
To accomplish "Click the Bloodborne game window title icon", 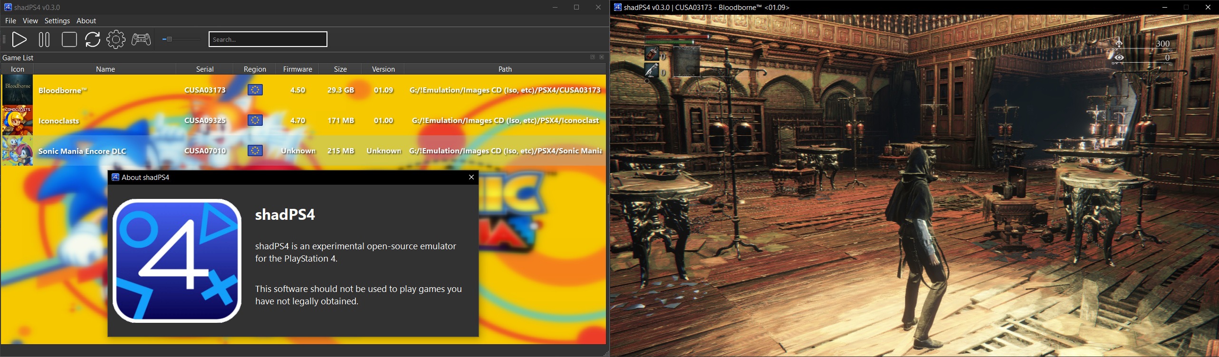I will coord(617,7).
